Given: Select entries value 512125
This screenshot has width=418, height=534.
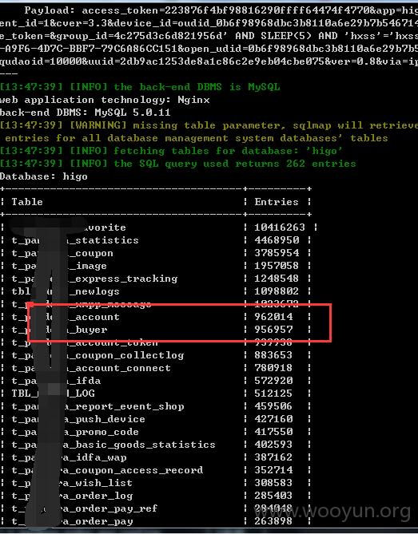Looking at the screenshot, I should click(273, 394).
